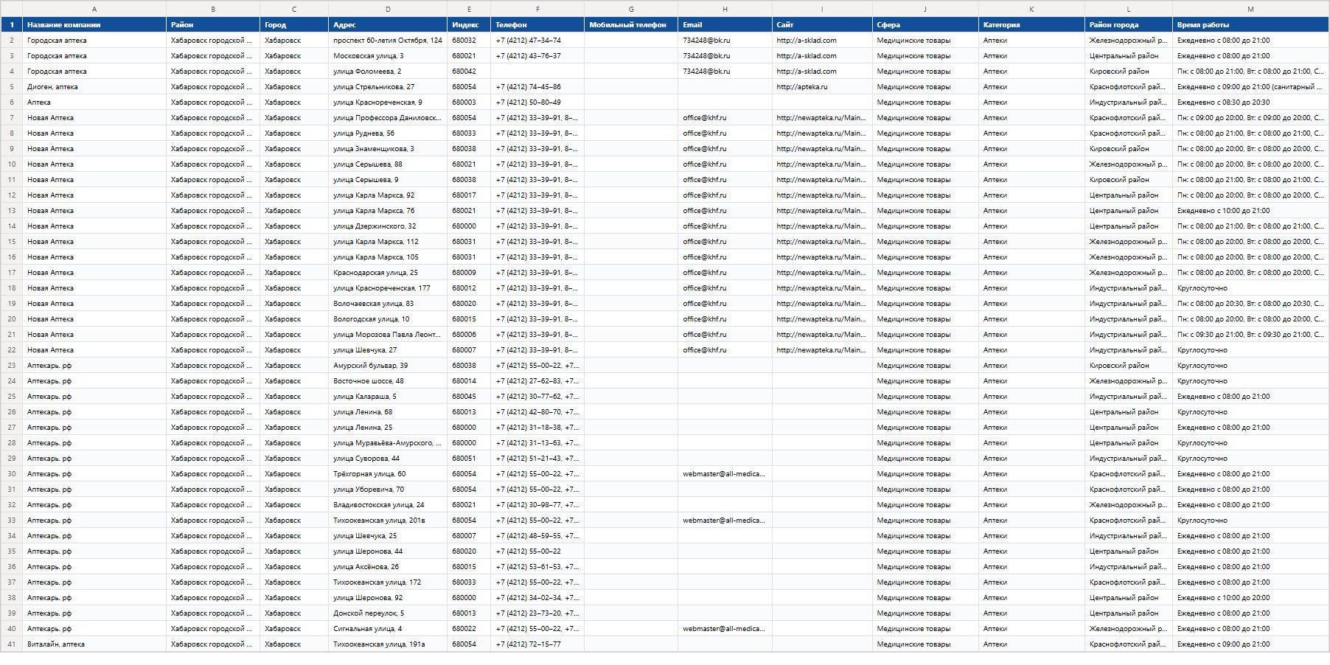The image size is (1330, 665).
Task: Select the row 23 number header
Action: 11,366
